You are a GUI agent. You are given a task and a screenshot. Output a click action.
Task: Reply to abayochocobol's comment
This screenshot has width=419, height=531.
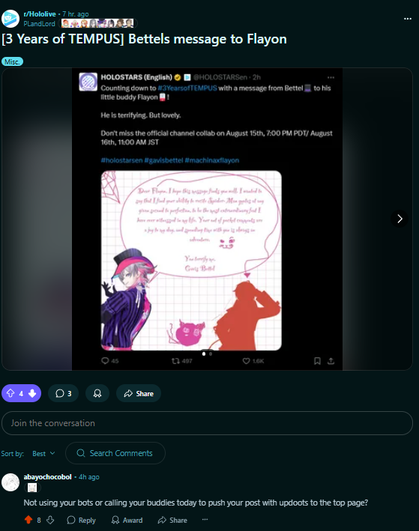[82, 520]
